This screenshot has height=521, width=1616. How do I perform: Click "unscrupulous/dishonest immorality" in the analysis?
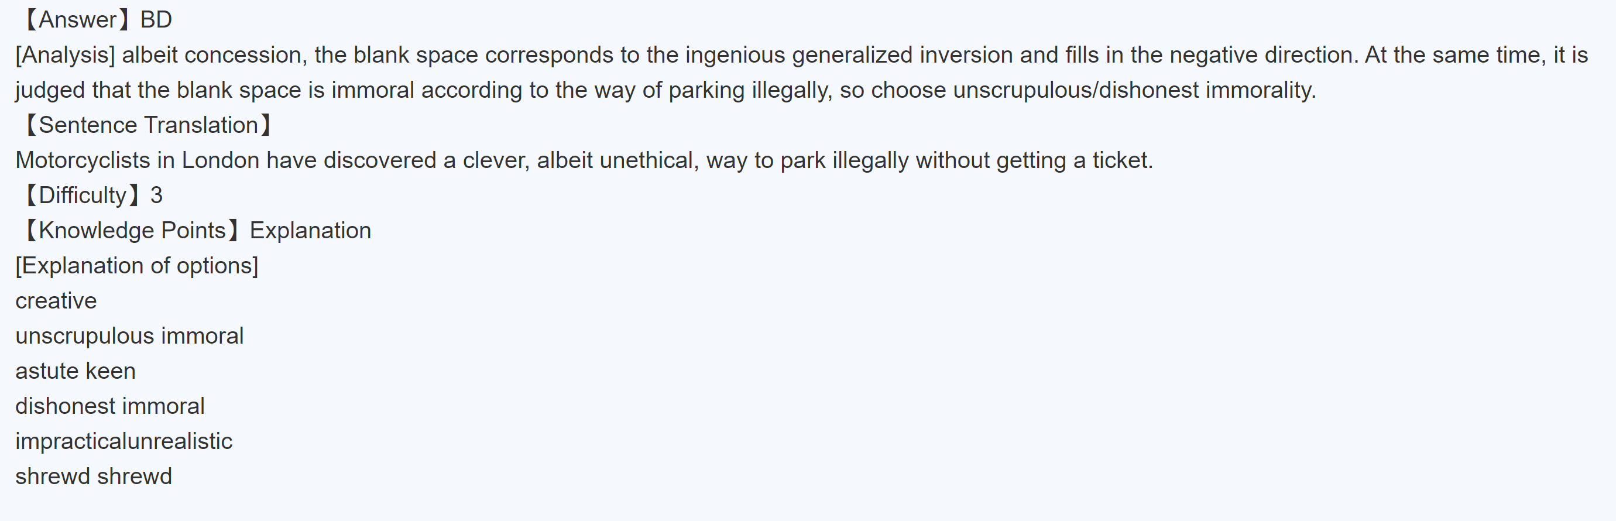pyautogui.click(x=1134, y=90)
